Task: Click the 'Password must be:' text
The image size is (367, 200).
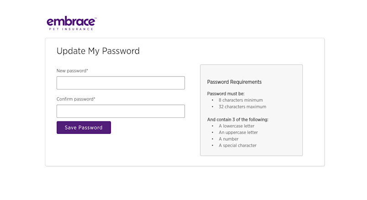Action: click(x=226, y=94)
